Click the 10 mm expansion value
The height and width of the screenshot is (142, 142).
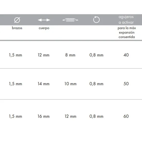pos(70,84)
